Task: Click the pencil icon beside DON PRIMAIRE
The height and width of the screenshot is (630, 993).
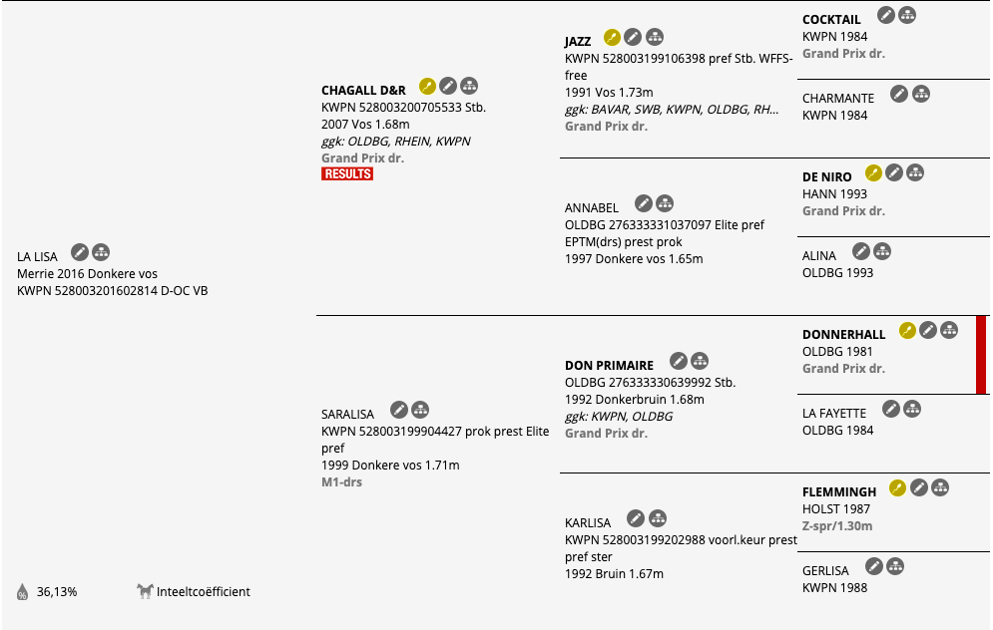Action: pyautogui.click(x=679, y=361)
